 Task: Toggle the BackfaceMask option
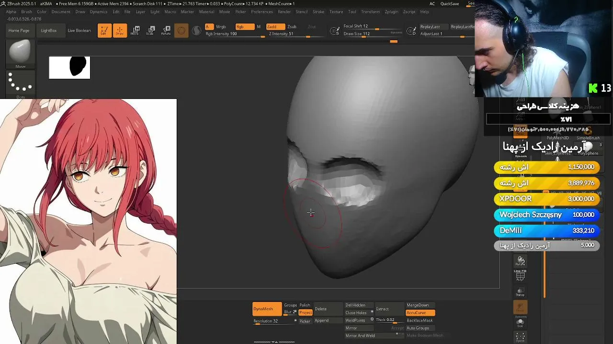click(x=420, y=321)
